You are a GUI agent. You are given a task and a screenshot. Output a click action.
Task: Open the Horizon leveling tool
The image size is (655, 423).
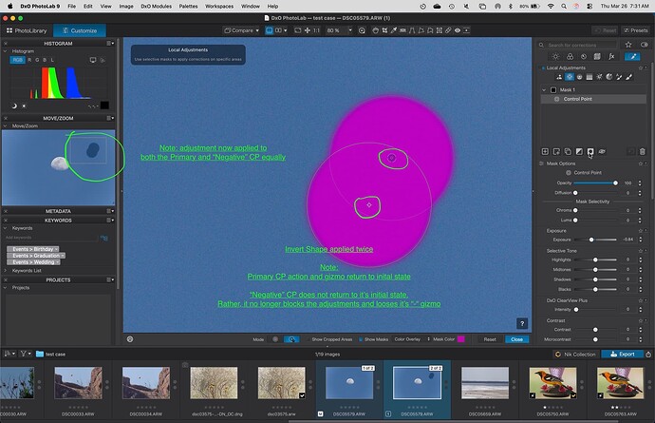point(402,30)
